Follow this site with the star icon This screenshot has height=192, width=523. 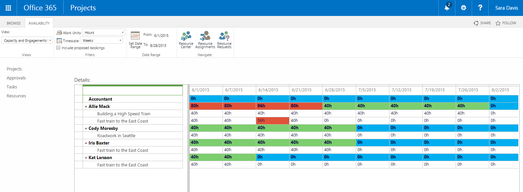(506, 23)
